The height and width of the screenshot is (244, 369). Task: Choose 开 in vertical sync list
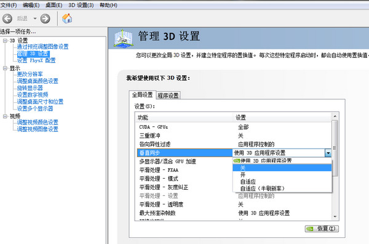pos(282,175)
